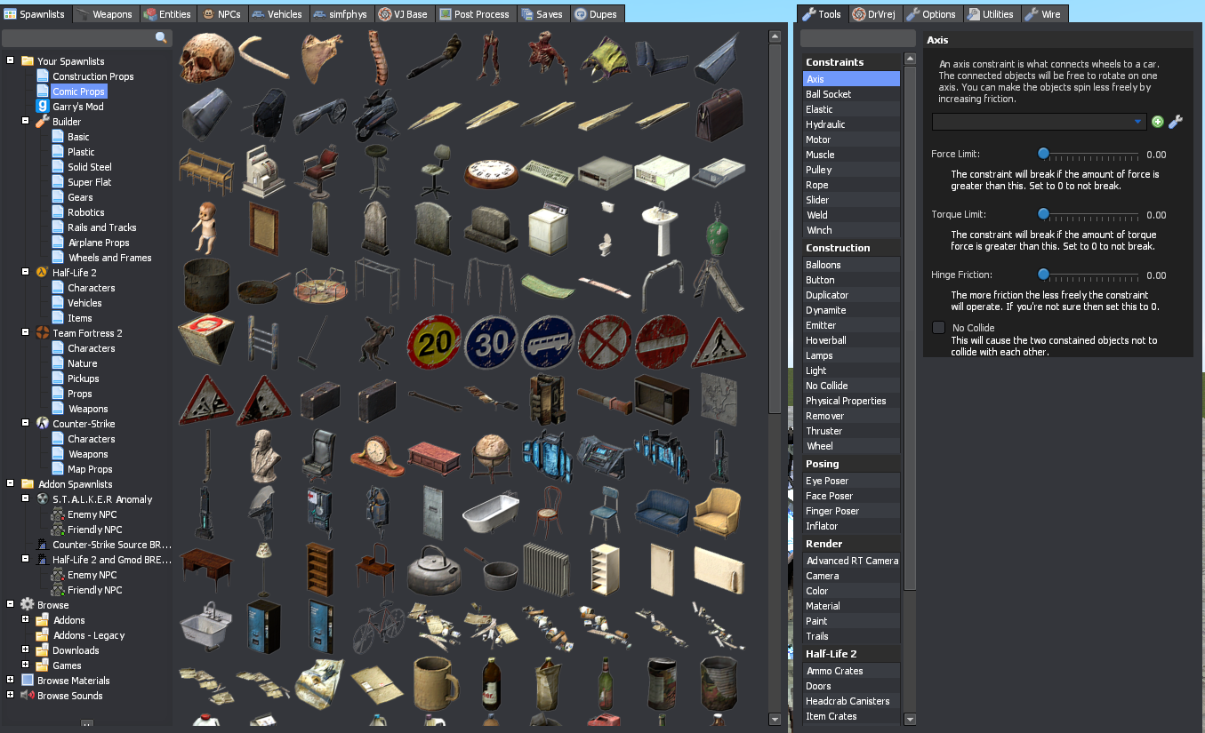Spawn the pedestrian crossing warning sign
This screenshot has height=733, width=1205.
719,344
